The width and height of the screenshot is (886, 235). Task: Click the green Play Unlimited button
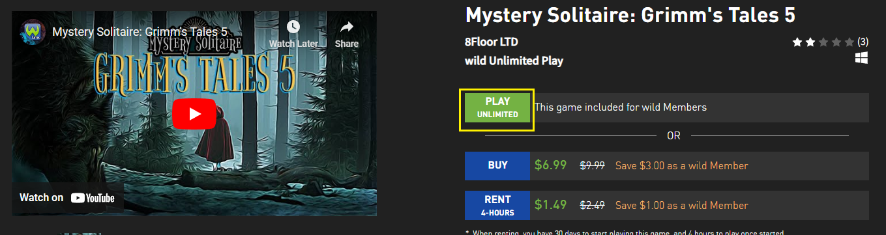[x=497, y=107]
